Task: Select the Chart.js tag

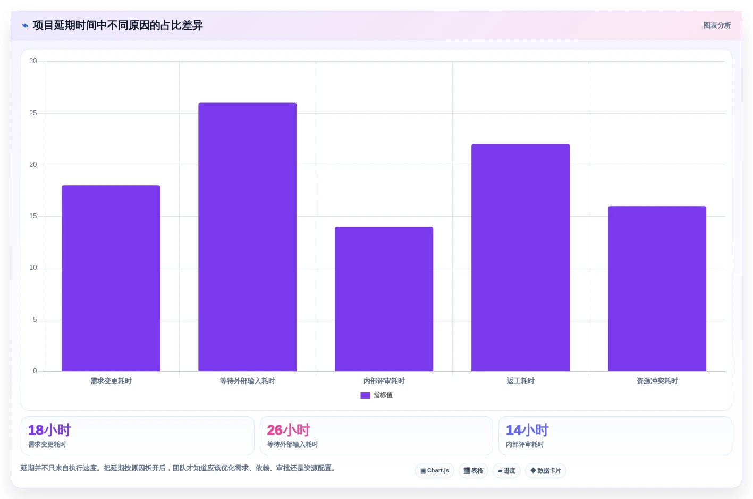Action: 435,471
